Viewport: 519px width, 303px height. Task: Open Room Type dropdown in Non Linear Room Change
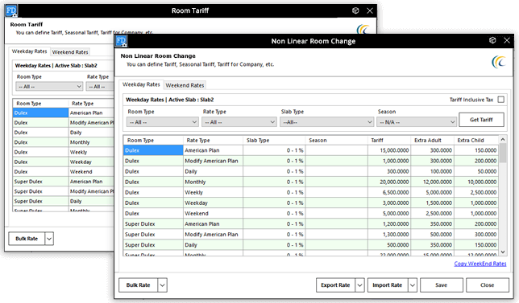click(x=163, y=122)
